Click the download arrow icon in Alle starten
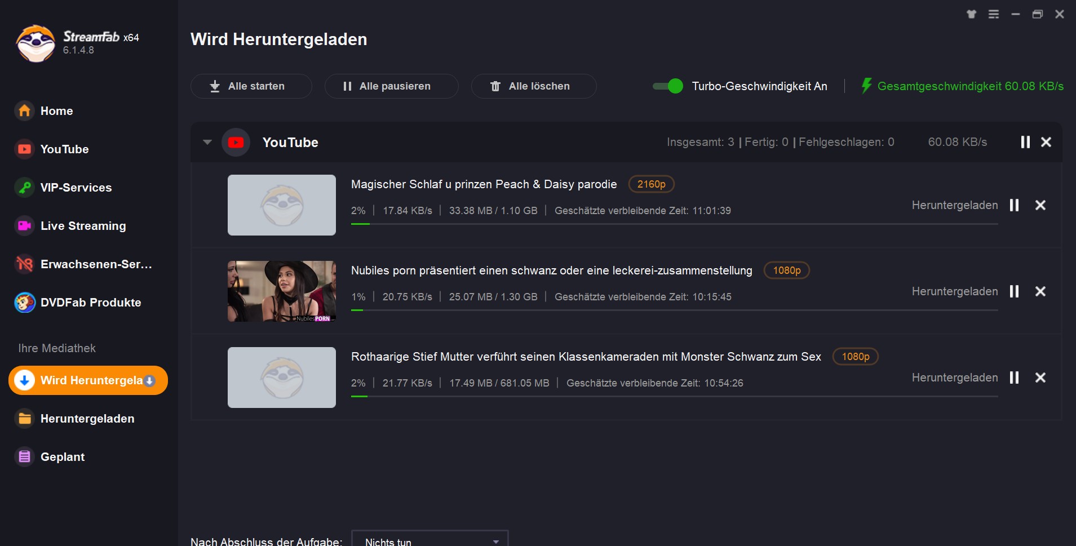 click(215, 86)
